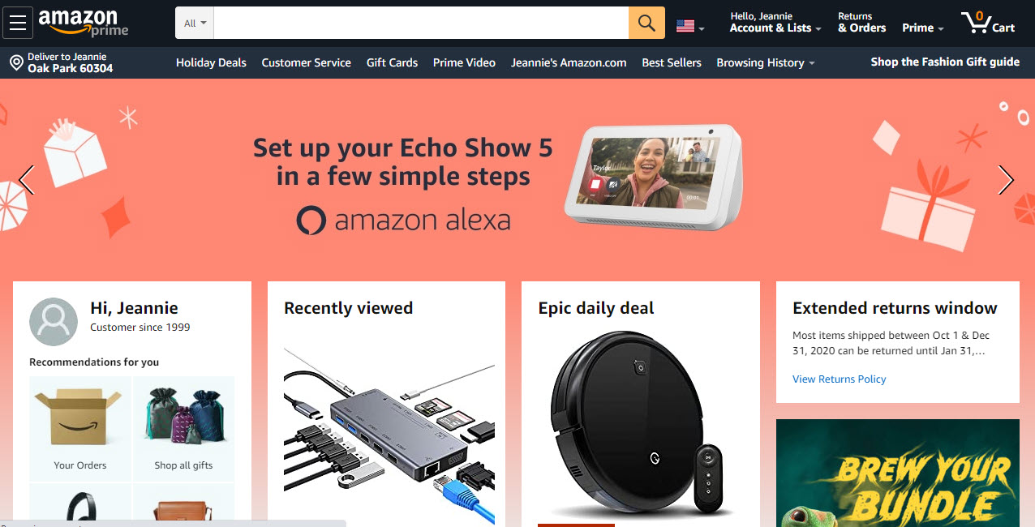The height and width of the screenshot is (527, 1035).
Task: Select Best Sellers in navigation bar
Action: coord(672,62)
